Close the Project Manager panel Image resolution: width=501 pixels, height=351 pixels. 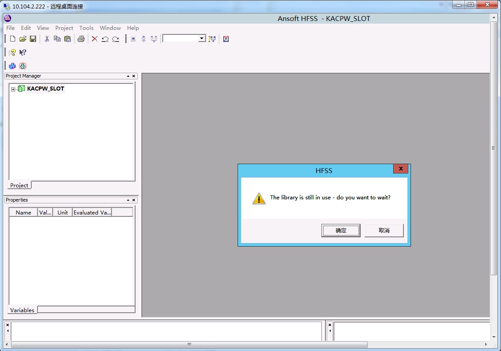pyautogui.click(x=134, y=76)
